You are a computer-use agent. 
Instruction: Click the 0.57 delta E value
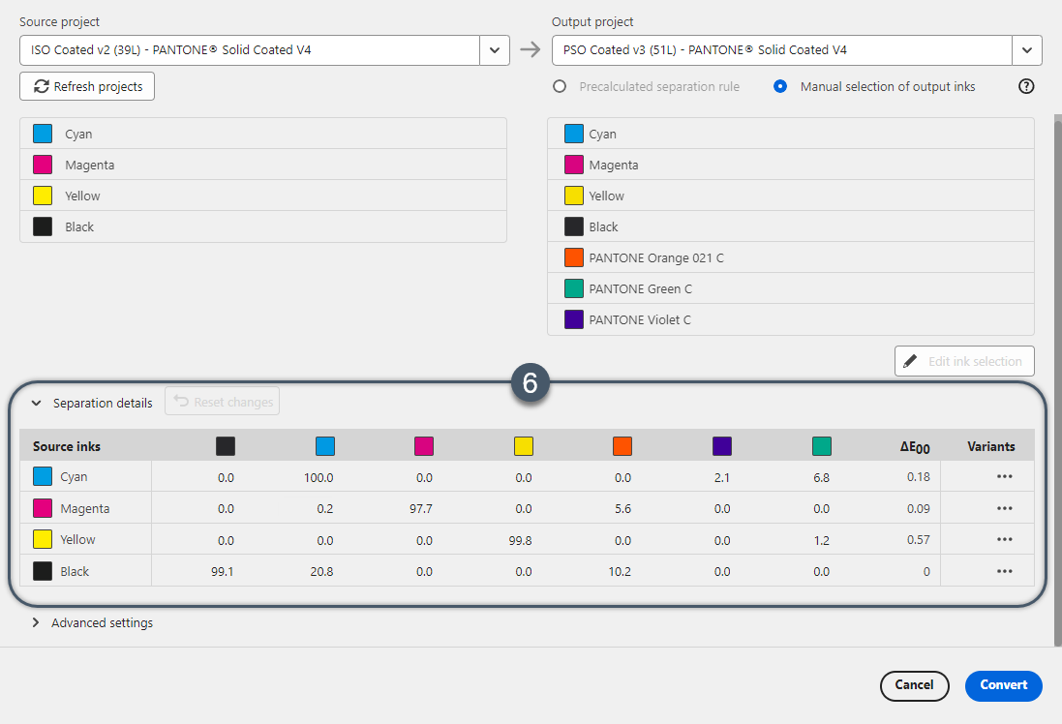pyautogui.click(x=919, y=540)
